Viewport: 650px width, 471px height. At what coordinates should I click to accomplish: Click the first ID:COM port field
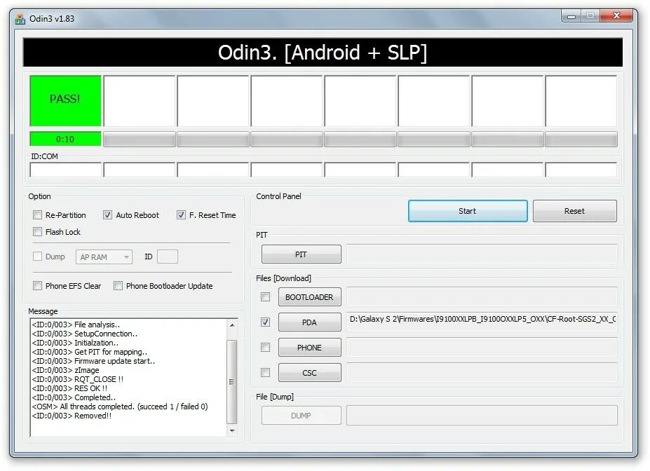(x=65, y=170)
